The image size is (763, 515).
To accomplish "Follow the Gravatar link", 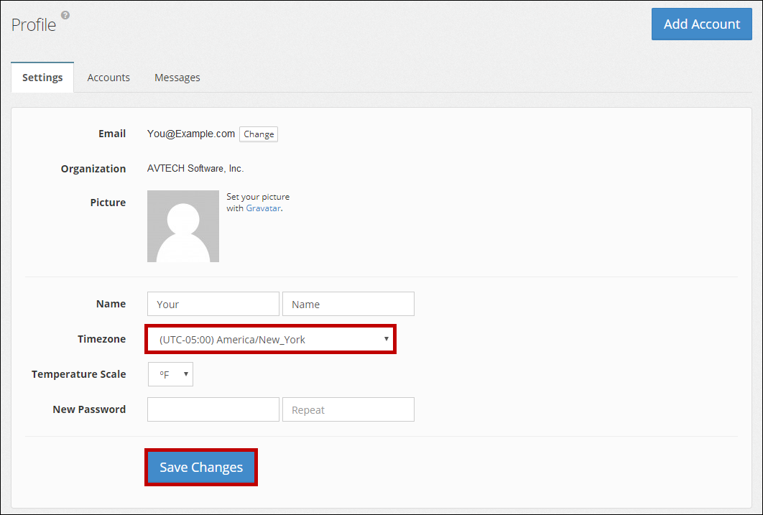I will [x=263, y=208].
